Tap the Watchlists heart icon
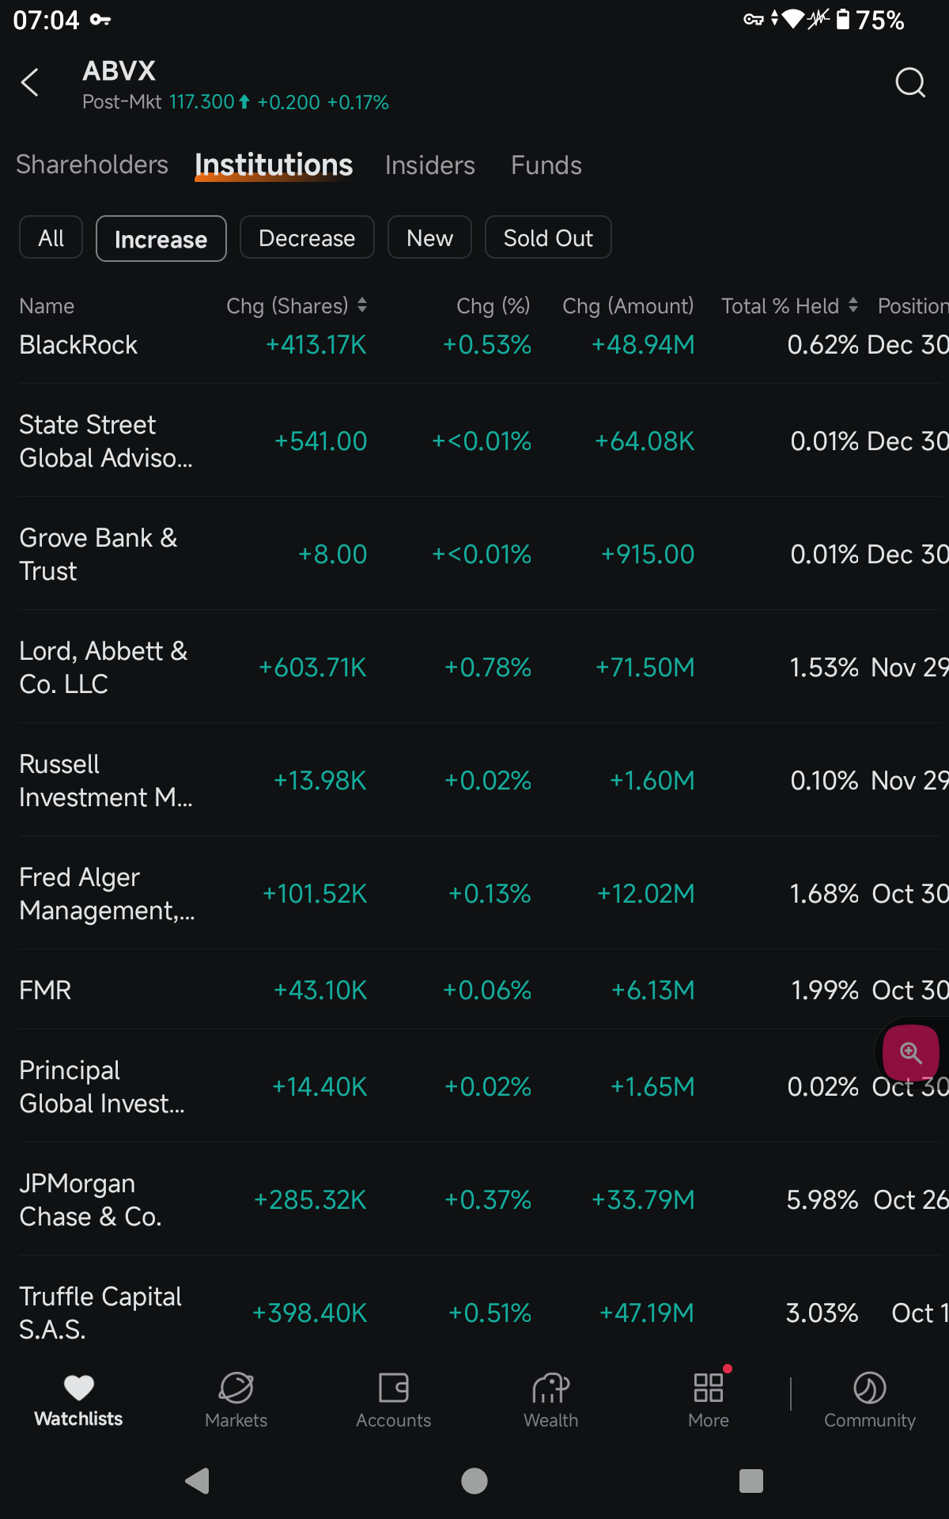The width and height of the screenshot is (949, 1519). pyautogui.click(x=78, y=1388)
